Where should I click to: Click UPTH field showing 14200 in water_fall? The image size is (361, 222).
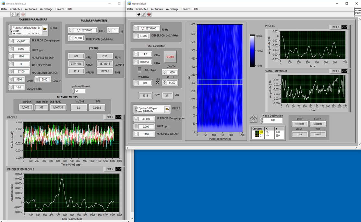point(172,83)
